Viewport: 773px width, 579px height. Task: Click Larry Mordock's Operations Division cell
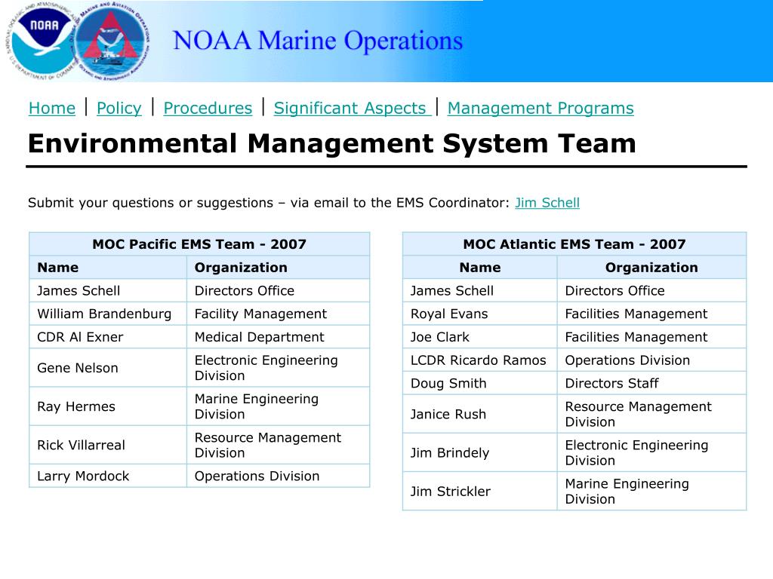point(278,476)
